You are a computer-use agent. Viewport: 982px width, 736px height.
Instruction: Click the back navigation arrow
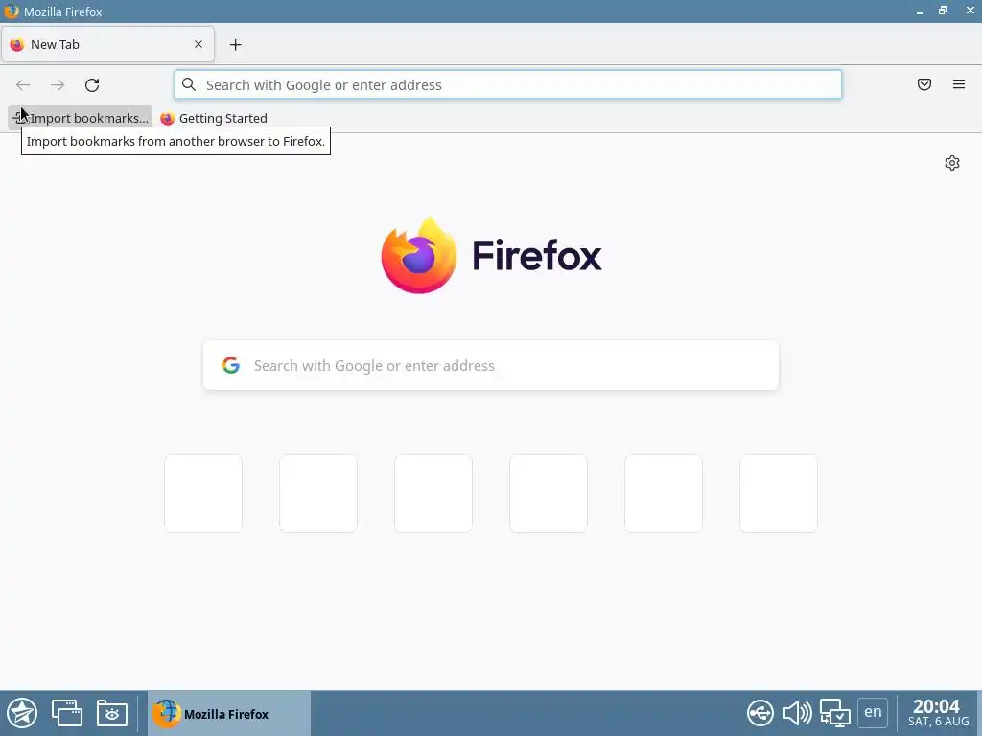click(23, 85)
